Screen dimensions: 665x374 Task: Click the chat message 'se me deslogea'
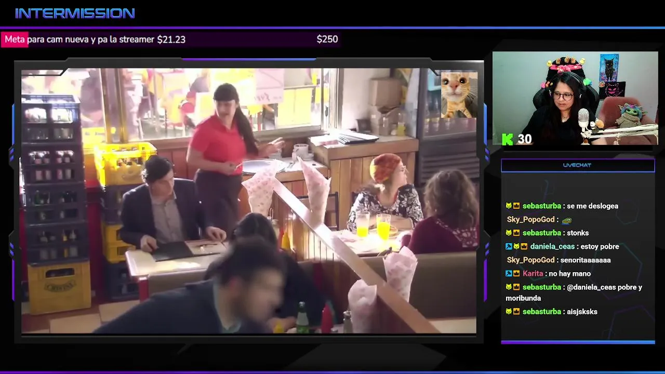click(592, 206)
